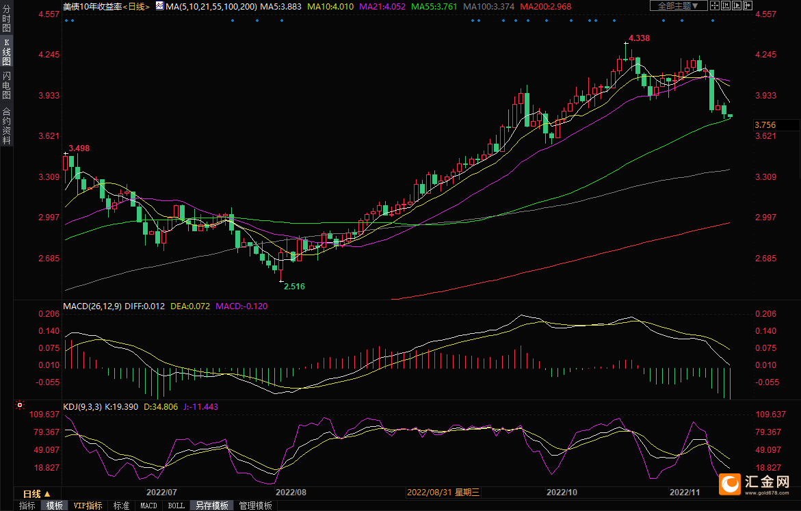Expand the 日线 period selector

(x=37, y=494)
